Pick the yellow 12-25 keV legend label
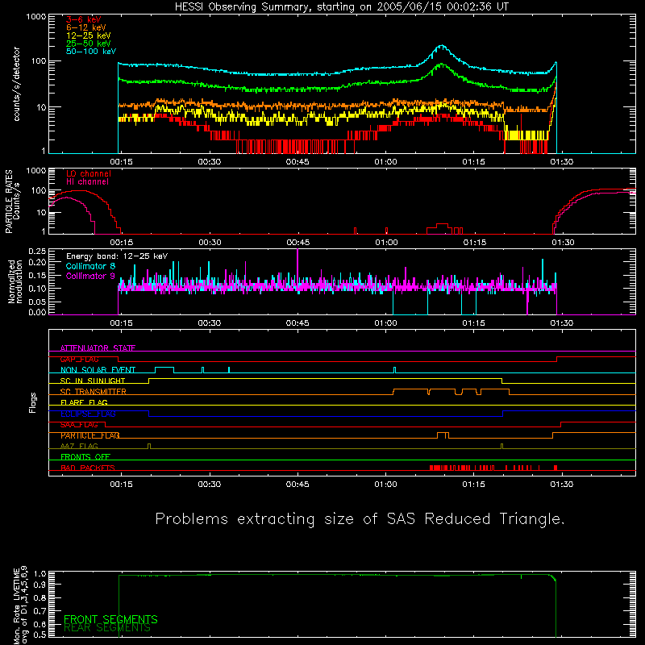This screenshot has width=645, height=645. (89, 35)
